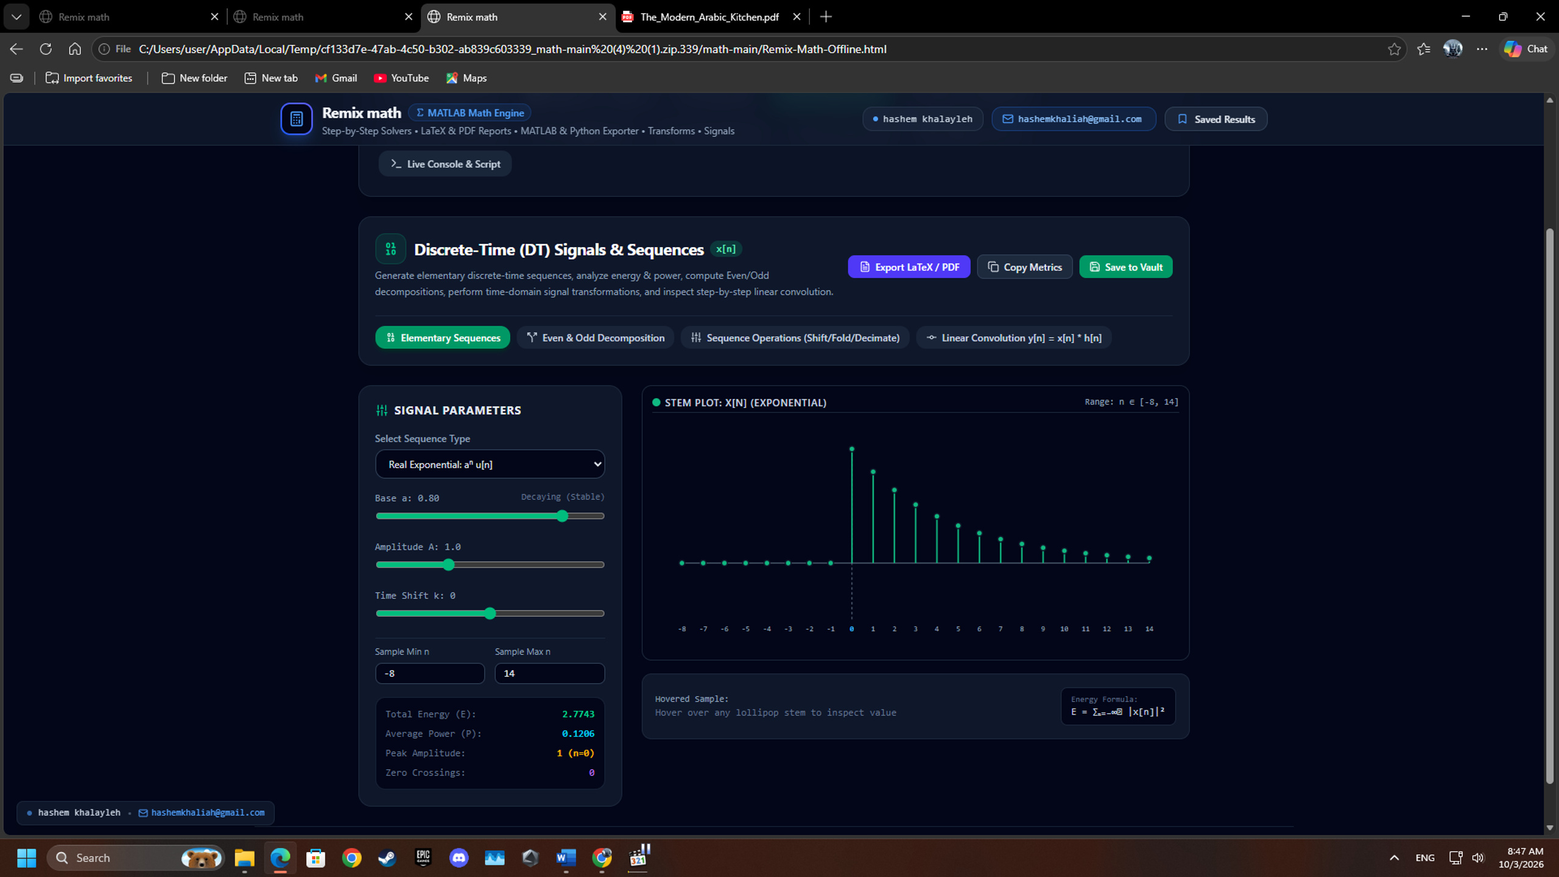Open the tab search dropdown arrow
This screenshot has height=877, width=1559.
[16, 17]
